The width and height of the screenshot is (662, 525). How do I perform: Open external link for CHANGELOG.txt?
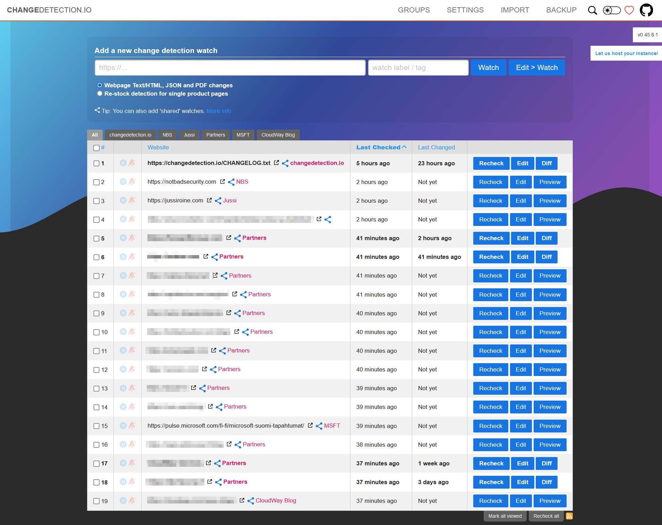pos(276,163)
